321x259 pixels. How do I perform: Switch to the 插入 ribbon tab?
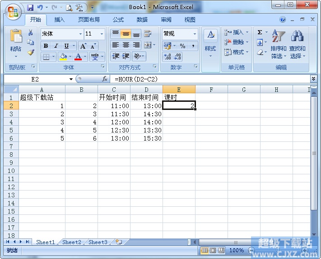click(60, 20)
